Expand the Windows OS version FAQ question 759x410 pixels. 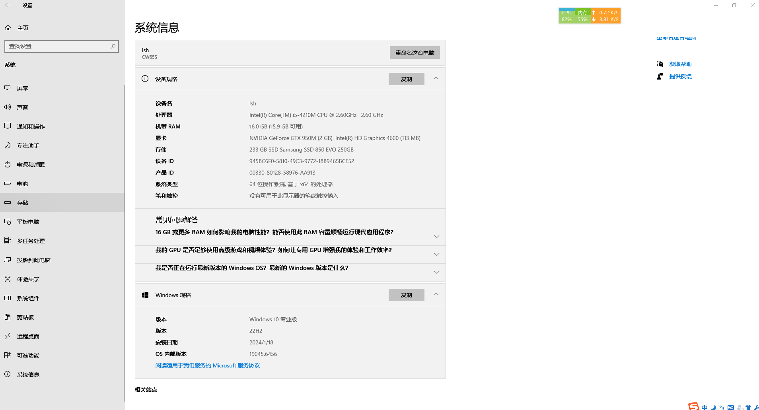click(x=437, y=272)
